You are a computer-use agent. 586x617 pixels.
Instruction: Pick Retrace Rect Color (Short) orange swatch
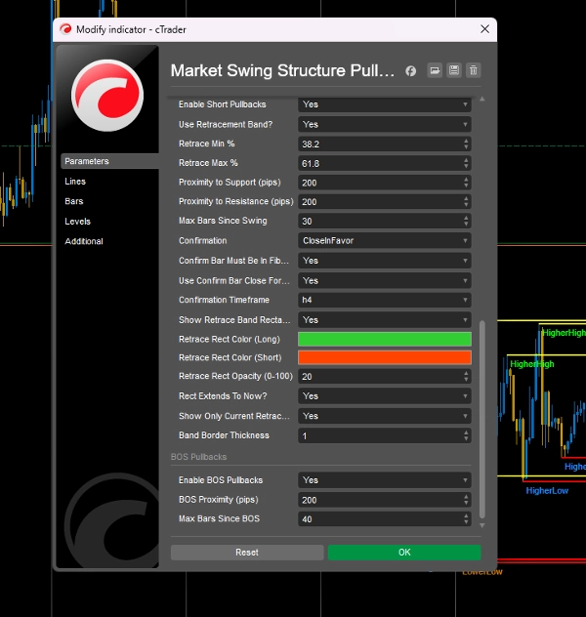pyautogui.click(x=385, y=357)
